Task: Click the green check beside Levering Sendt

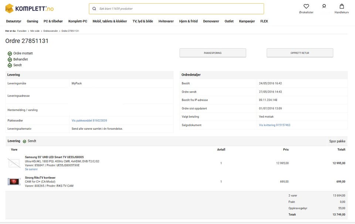Action: point(24,141)
